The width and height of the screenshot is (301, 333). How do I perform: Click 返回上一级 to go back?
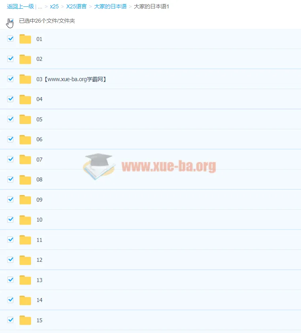(x=20, y=7)
